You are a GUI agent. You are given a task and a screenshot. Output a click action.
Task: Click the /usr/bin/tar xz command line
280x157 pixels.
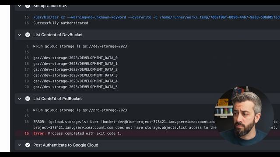(x=157, y=17)
